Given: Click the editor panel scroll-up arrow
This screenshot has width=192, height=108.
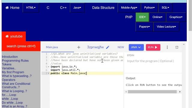Looking at the screenshot, I should pyautogui.click(x=184, y=45).
